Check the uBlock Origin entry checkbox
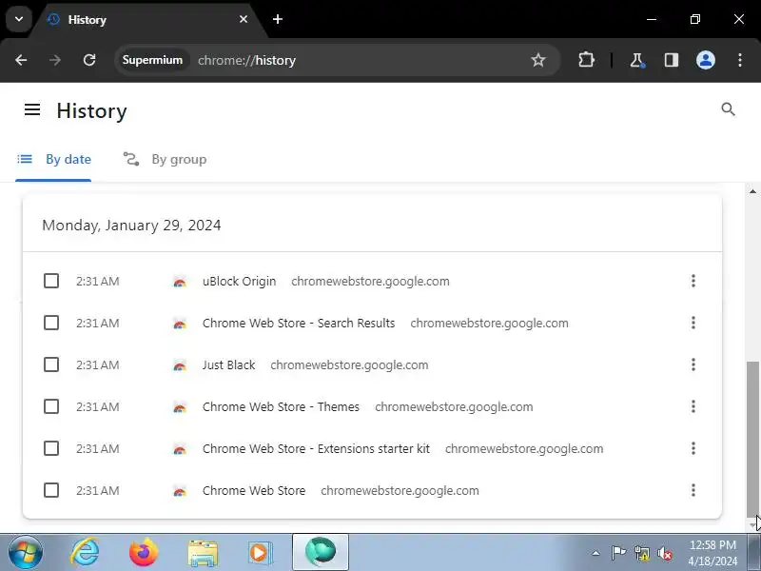761x571 pixels. tap(51, 281)
